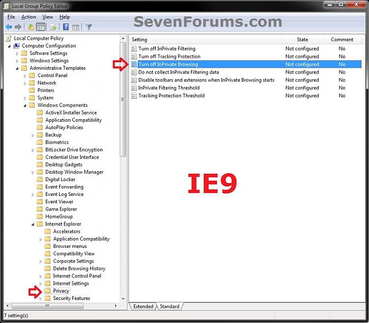Select Compatibility View in tree
Viewport: 369px width, 323px height.
(x=74, y=253)
